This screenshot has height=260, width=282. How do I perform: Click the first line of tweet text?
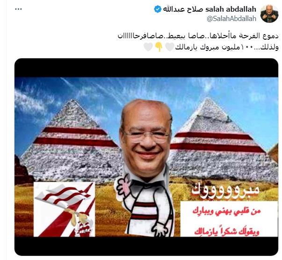coord(198,36)
